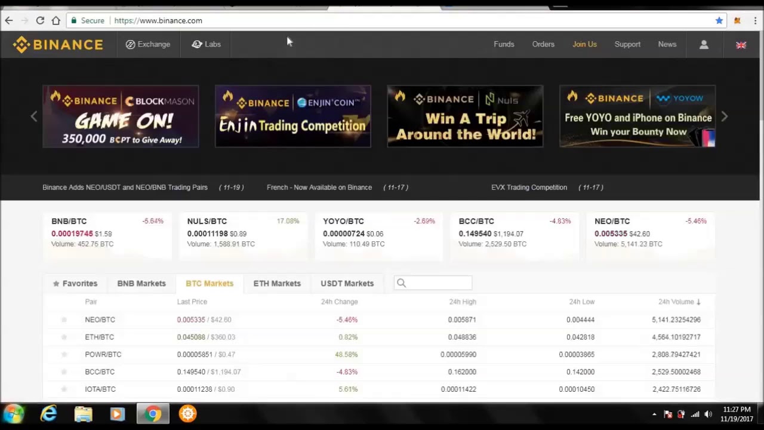This screenshot has height=430, width=764.
Task: Click the Binance logo
Action: coord(58,44)
